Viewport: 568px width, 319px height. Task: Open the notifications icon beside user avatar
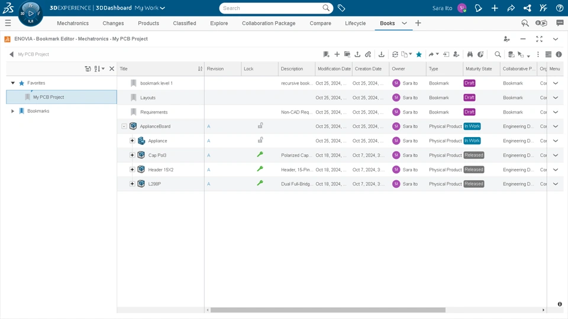(x=478, y=8)
